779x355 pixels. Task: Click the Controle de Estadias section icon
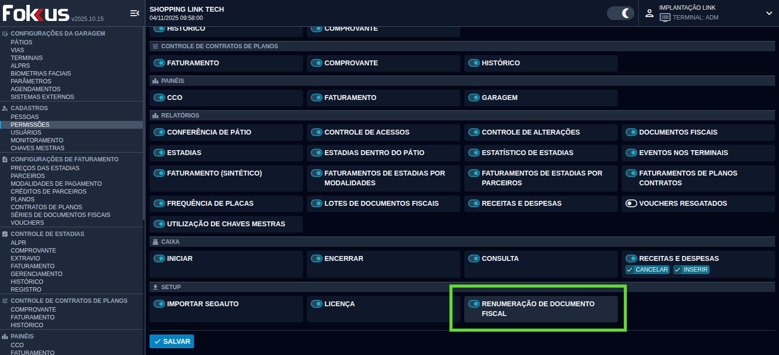click(5, 234)
